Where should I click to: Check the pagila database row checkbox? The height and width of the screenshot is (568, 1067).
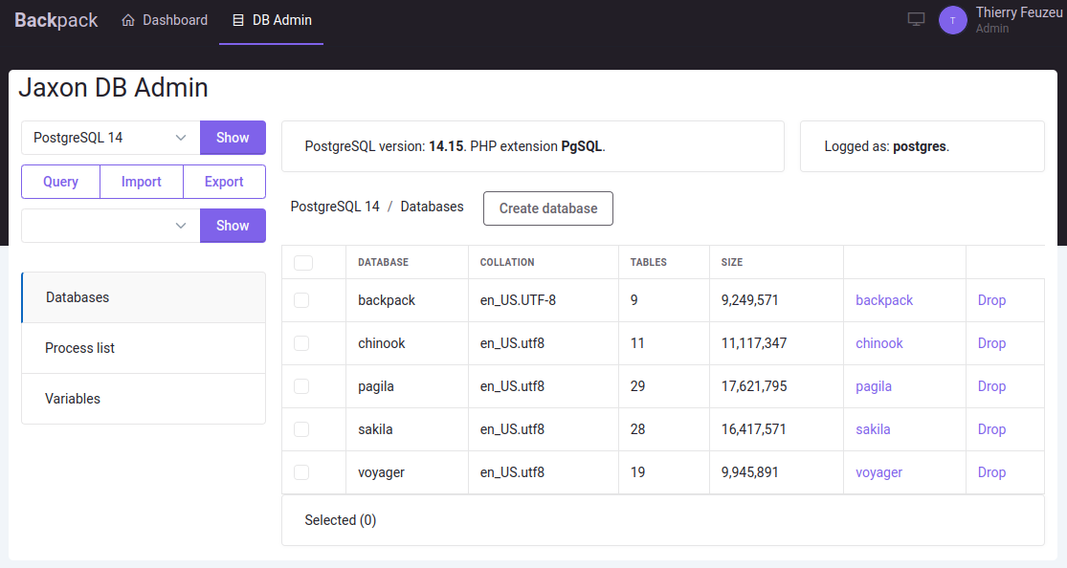coord(301,386)
